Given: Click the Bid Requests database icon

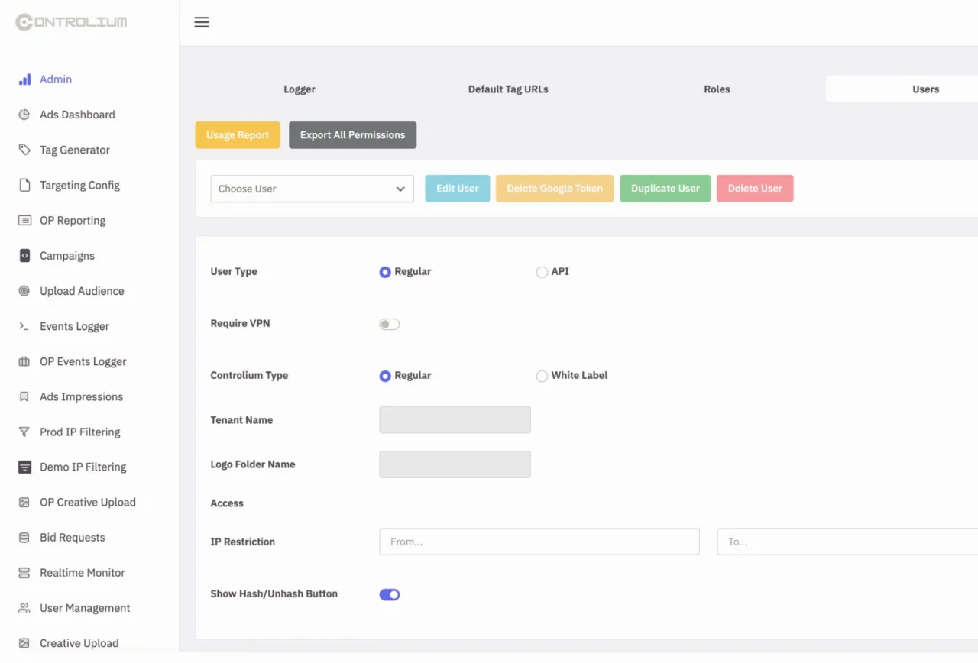Looking at the screenshot, I should (24, 538).
